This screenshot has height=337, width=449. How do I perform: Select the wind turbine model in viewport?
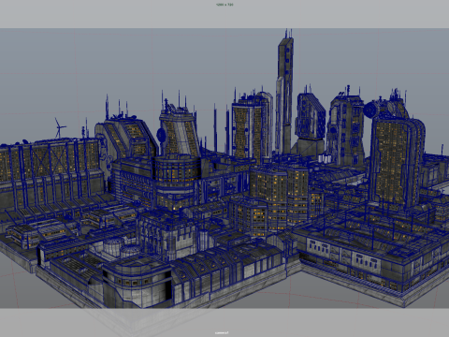tap(59, 128)
